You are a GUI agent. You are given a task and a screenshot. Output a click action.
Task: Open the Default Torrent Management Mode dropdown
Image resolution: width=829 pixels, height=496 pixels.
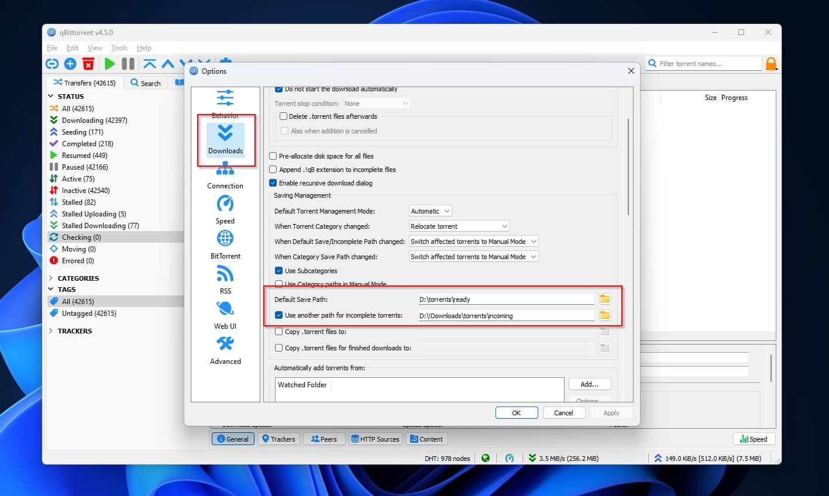point(430,211)
